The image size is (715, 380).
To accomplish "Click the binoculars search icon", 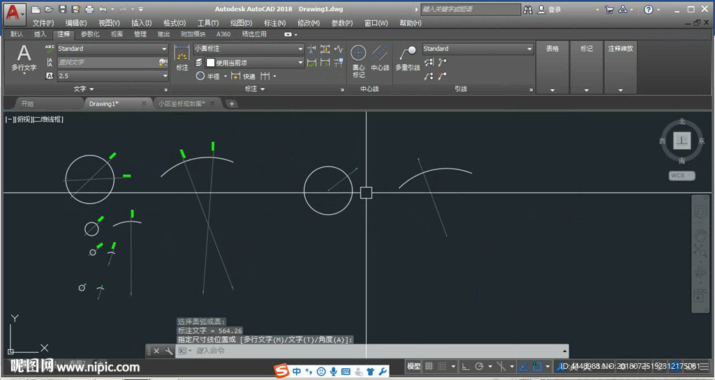I will 528,10.
